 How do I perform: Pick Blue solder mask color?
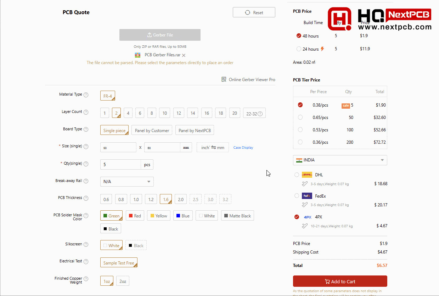[182, 216]
